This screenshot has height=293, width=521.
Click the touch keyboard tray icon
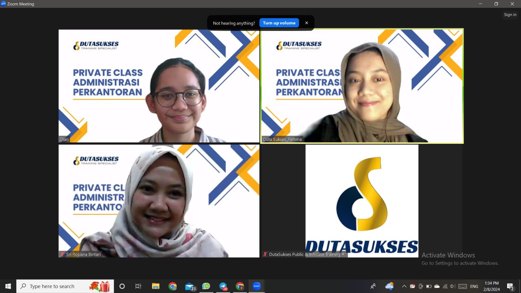(463, 286)
